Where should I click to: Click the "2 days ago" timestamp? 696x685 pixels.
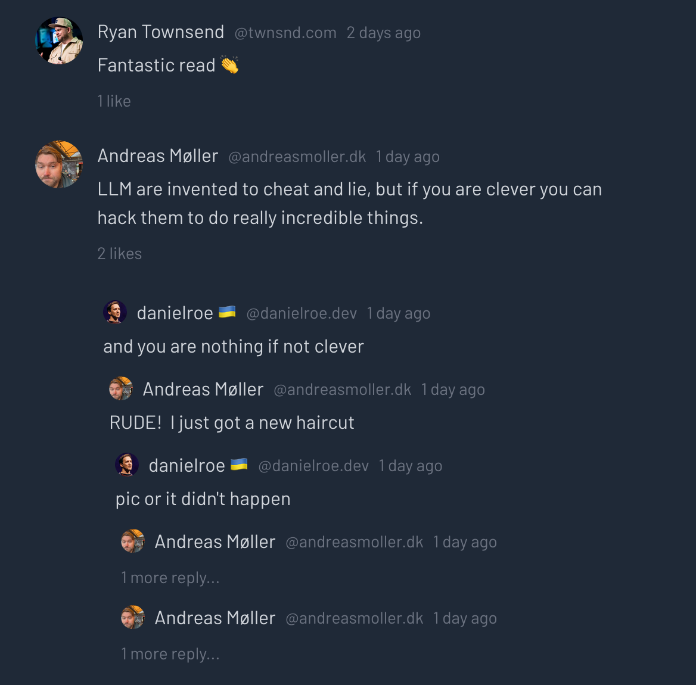(384, 33)
